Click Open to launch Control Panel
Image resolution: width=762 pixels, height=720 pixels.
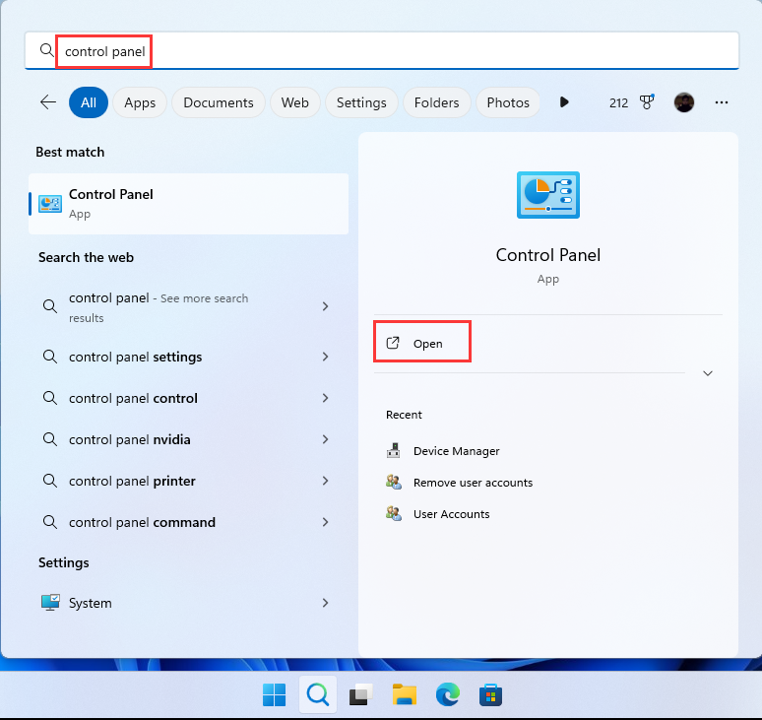click(421, 343)
